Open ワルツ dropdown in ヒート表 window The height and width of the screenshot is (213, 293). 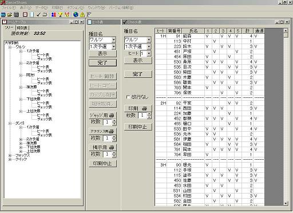(114, 40)
